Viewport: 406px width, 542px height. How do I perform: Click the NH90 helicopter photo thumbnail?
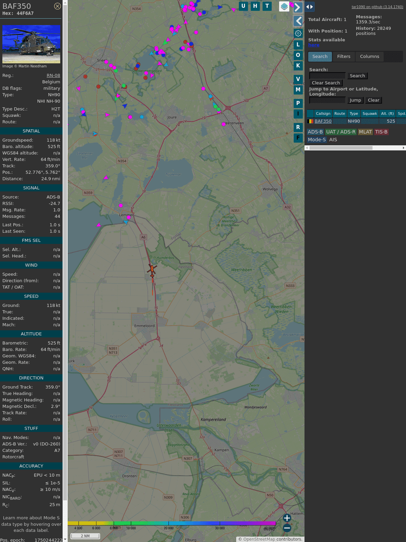click(31, 44)
